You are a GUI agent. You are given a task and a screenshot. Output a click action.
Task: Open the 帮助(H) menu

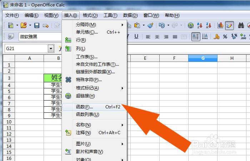(172, 15)
